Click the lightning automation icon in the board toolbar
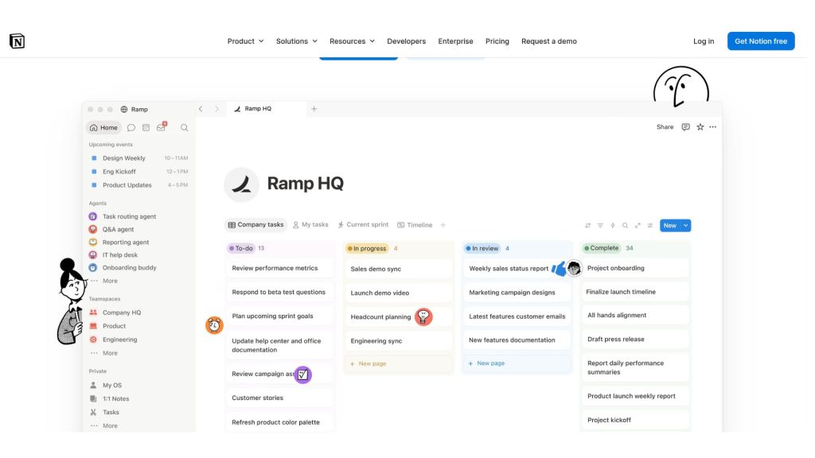815x458 pixels. [x=613, y=225]
